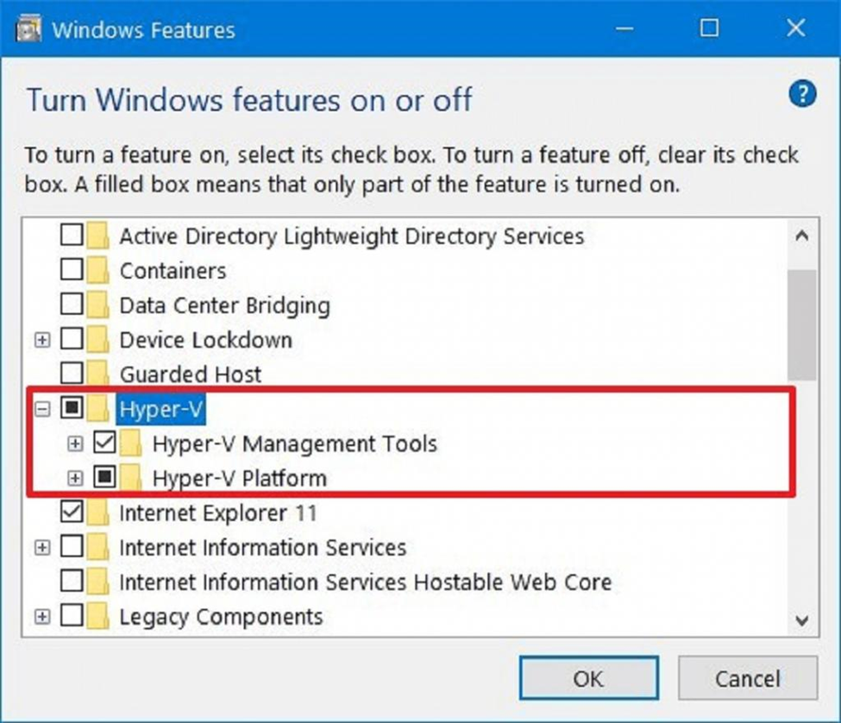Click the Guarded Host folder icon
Image resolution: width=841 pixels, height=723 pixels.
tap(99, 374)
